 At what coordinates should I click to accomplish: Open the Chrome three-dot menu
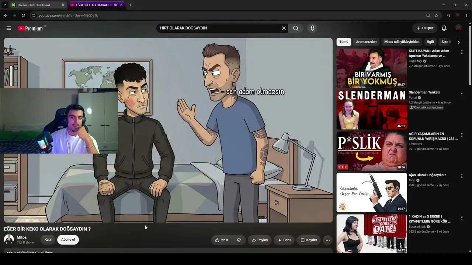pos(466,15)
